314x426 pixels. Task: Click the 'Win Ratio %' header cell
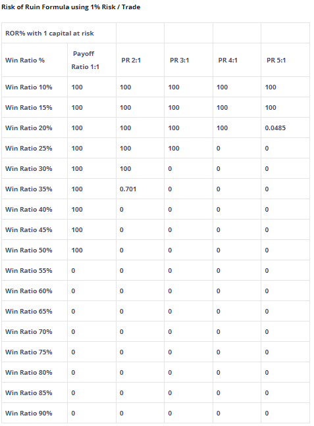(34, 60)
